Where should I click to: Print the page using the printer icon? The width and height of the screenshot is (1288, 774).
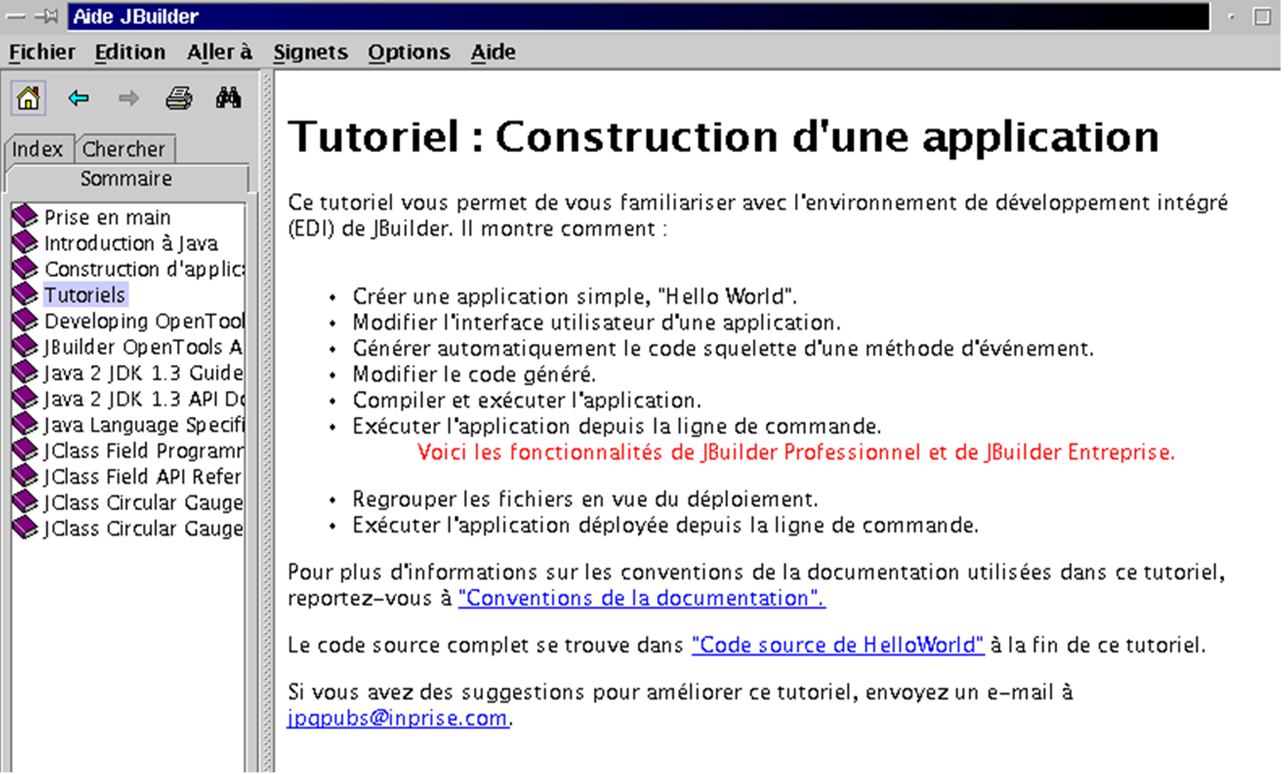tap(179, 98)
